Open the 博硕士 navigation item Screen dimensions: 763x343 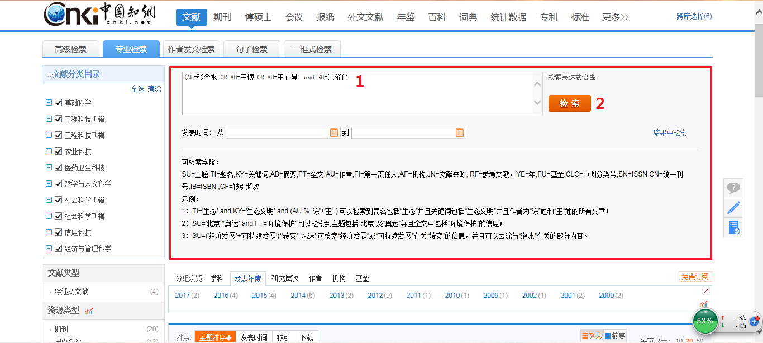[258, 17]
